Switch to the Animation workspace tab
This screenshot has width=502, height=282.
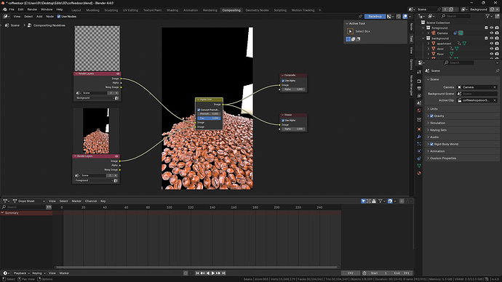coord(191,10)
